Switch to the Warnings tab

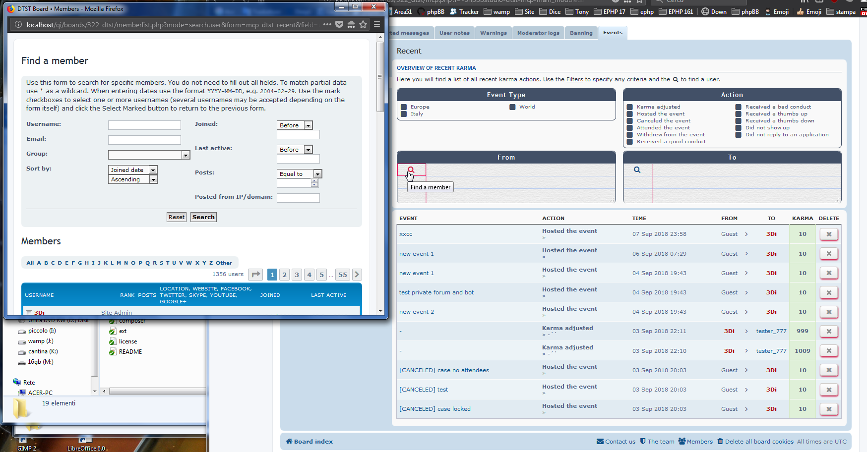[494, 33]
